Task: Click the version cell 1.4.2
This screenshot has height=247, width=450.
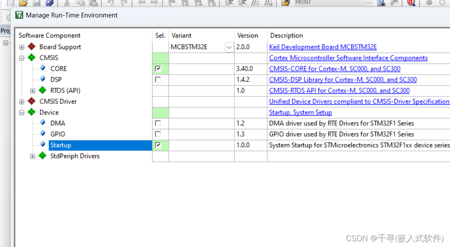Action: tap(243, 80)
